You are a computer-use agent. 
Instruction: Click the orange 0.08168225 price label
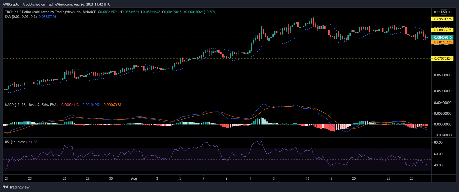[x=443, y=42]
